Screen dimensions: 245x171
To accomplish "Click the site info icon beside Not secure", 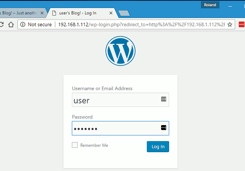I will 23,24.
